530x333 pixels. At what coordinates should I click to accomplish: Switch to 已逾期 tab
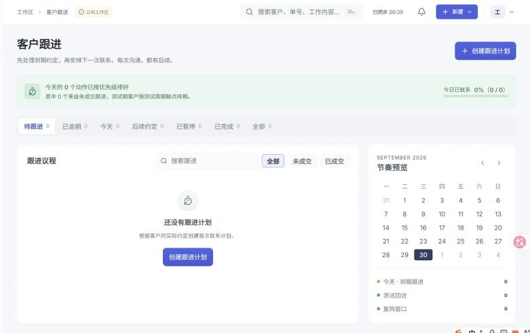(x=75, y=126)
